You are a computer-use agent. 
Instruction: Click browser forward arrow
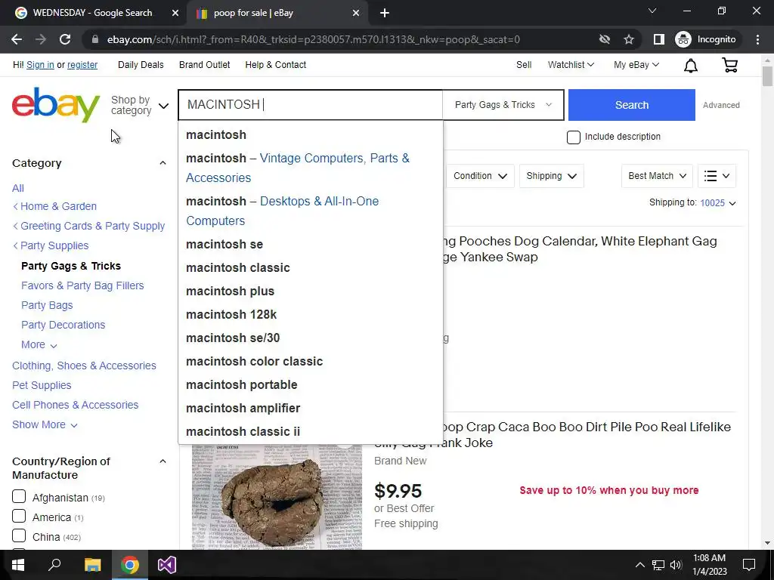pos(41,39)
